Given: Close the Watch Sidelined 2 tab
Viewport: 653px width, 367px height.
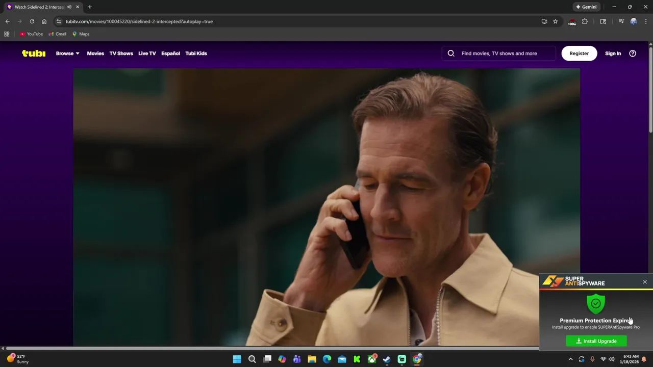Looking at the screenshot, I should click(78, 7).
